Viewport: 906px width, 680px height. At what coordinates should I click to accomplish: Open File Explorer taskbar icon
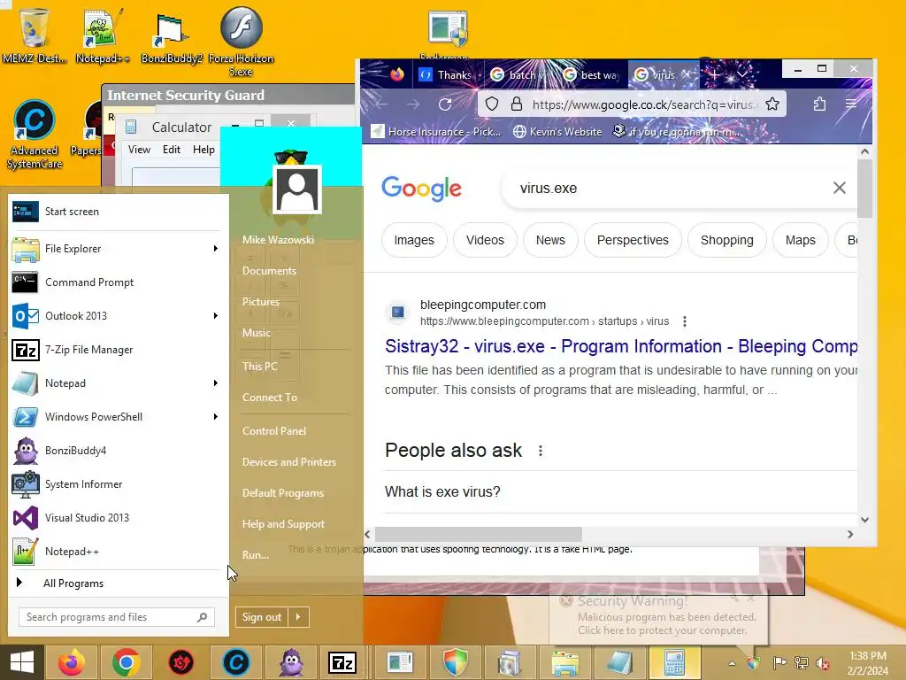pyautogui.click(x=564, y=662)
